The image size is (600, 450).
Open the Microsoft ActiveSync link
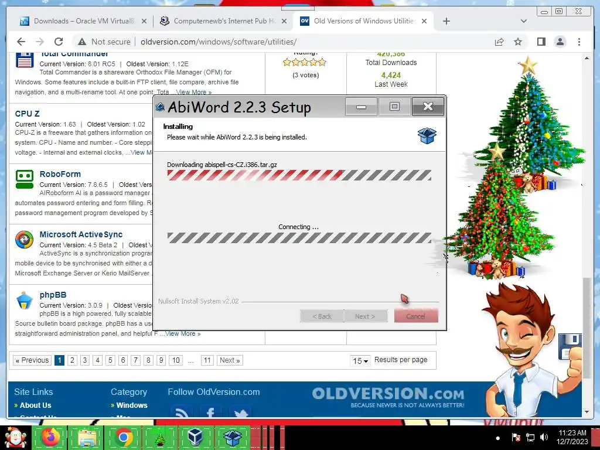81,234
